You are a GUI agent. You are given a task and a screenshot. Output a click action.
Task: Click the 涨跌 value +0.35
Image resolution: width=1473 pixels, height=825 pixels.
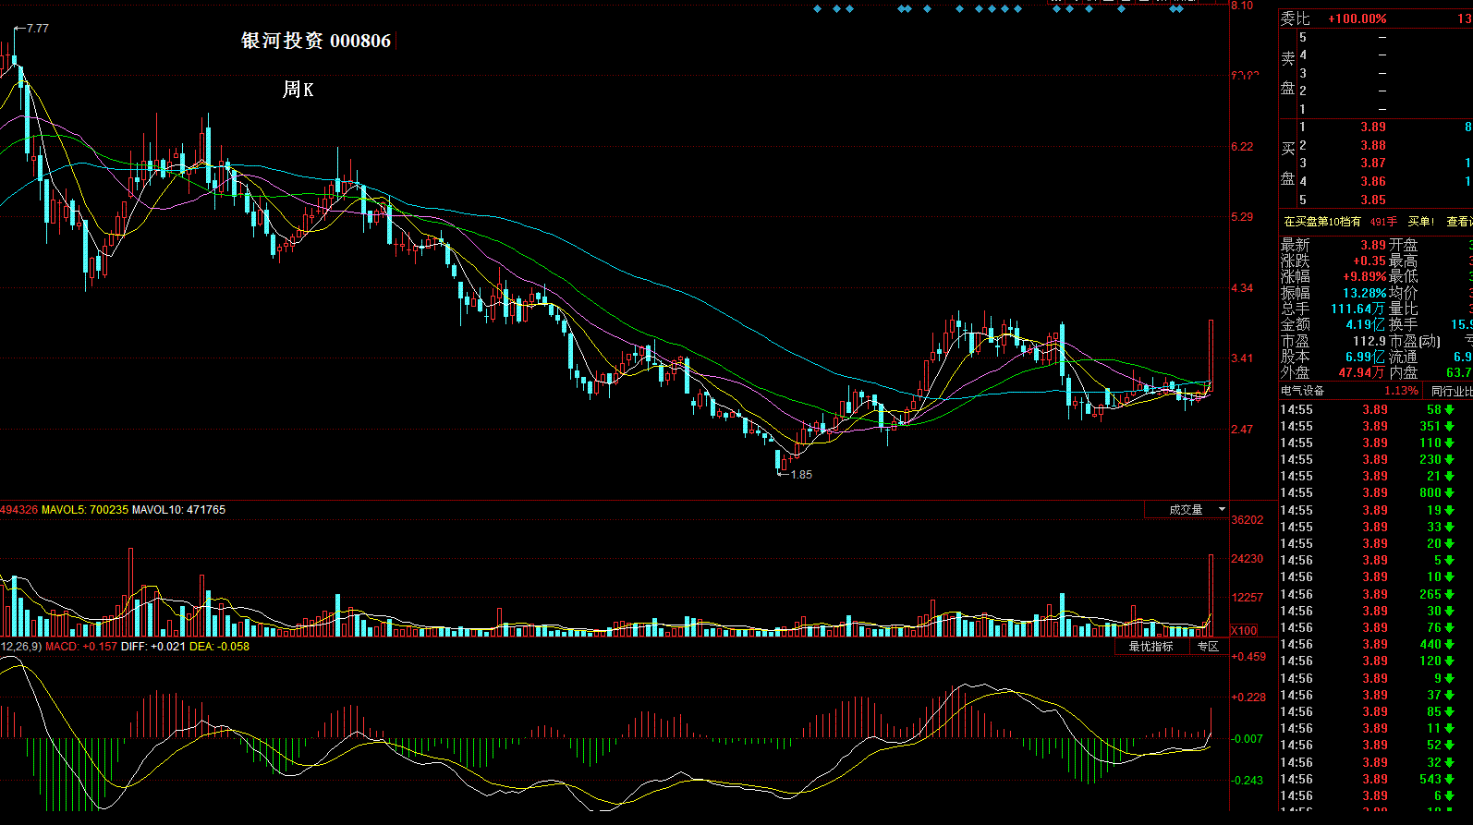coord(1370,261)
